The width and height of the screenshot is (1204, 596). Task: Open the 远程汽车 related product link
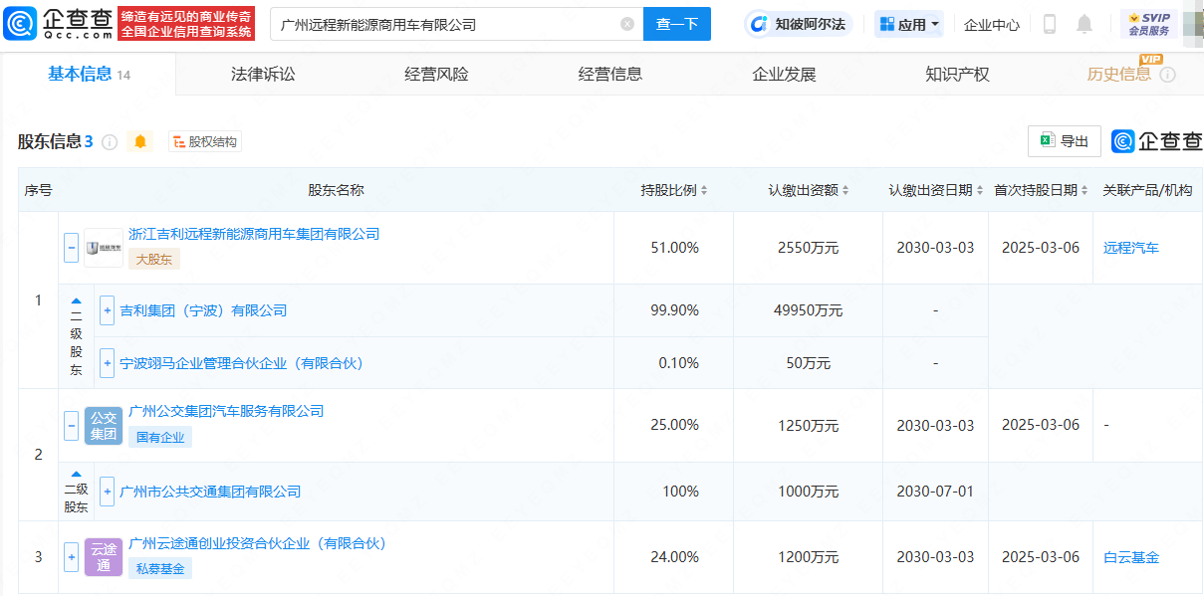tap(1131, 248)
